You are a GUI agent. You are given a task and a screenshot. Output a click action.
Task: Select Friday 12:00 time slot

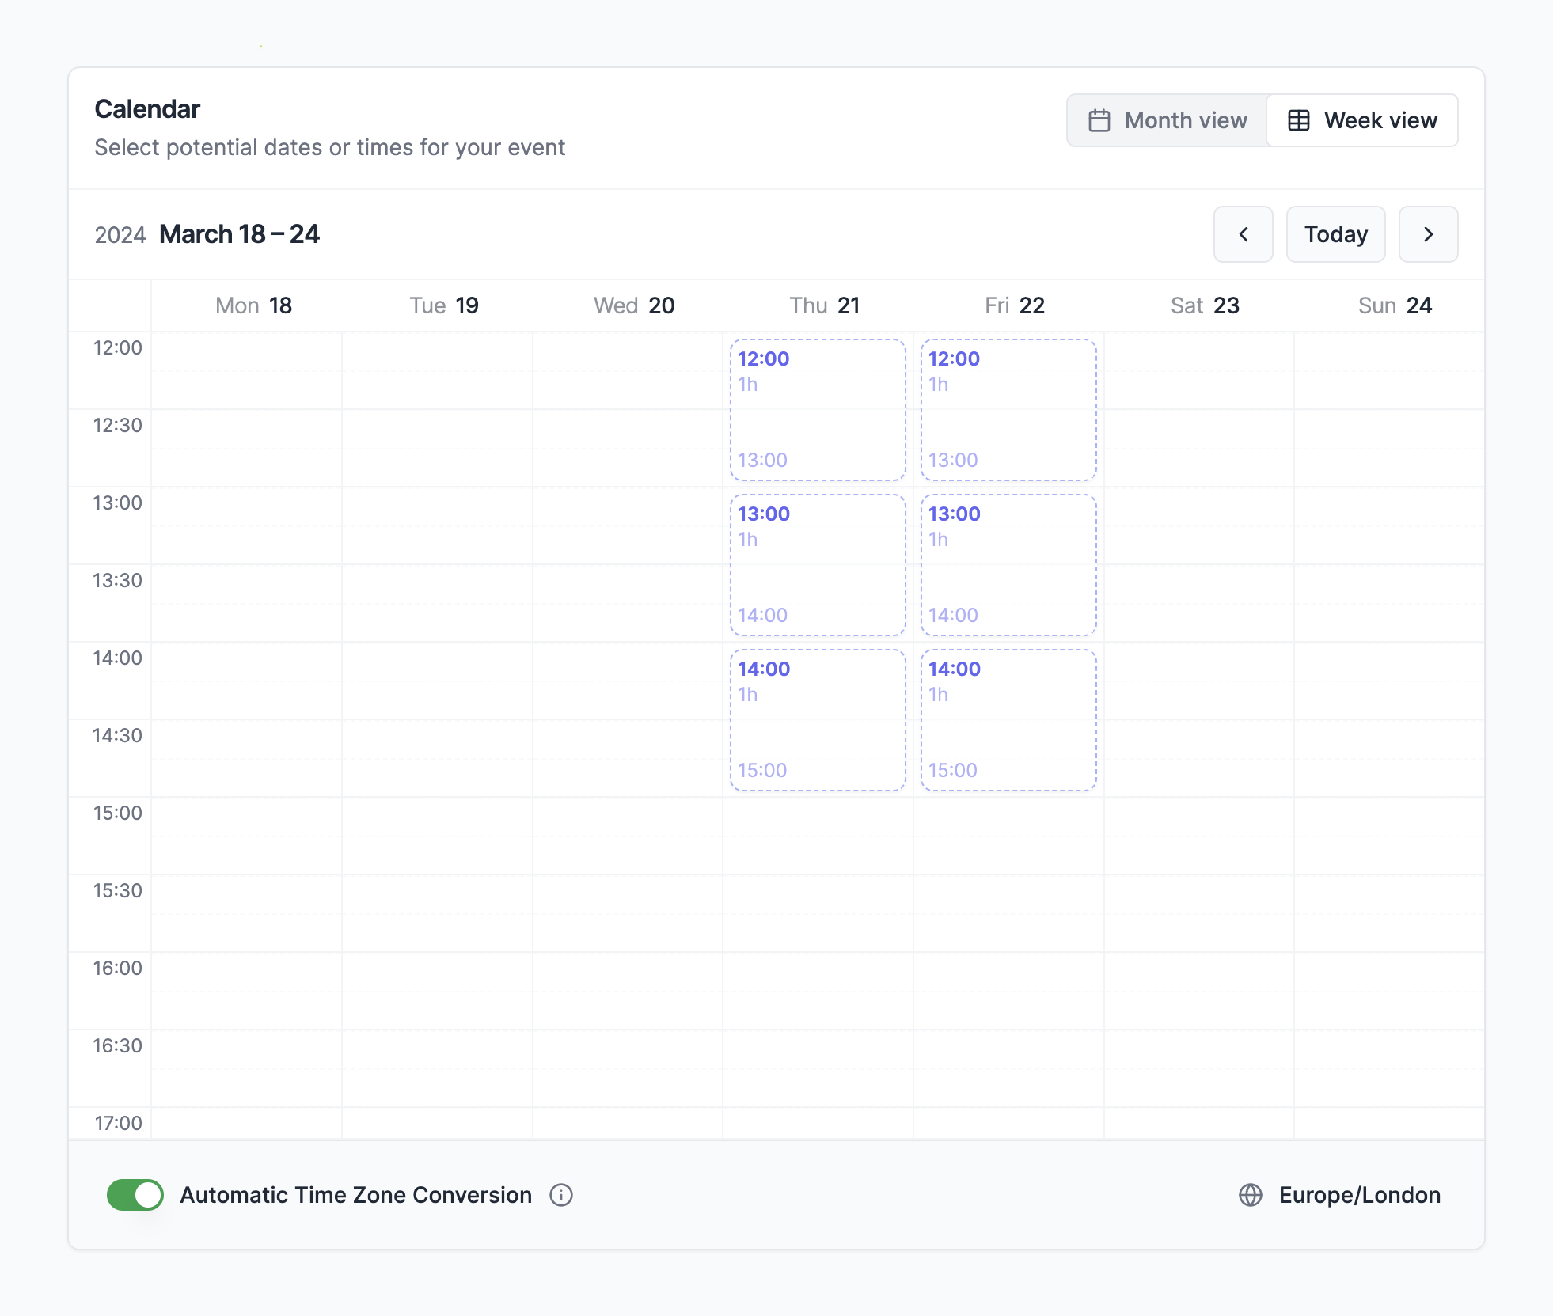coord(1008,410)
